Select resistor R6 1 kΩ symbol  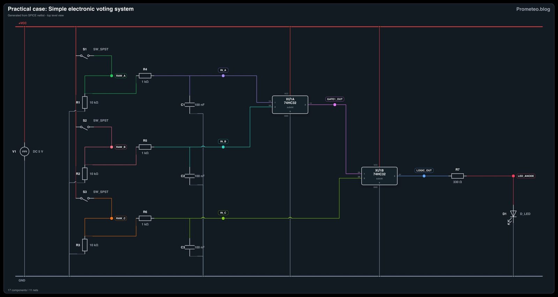[x=145, y=218]
